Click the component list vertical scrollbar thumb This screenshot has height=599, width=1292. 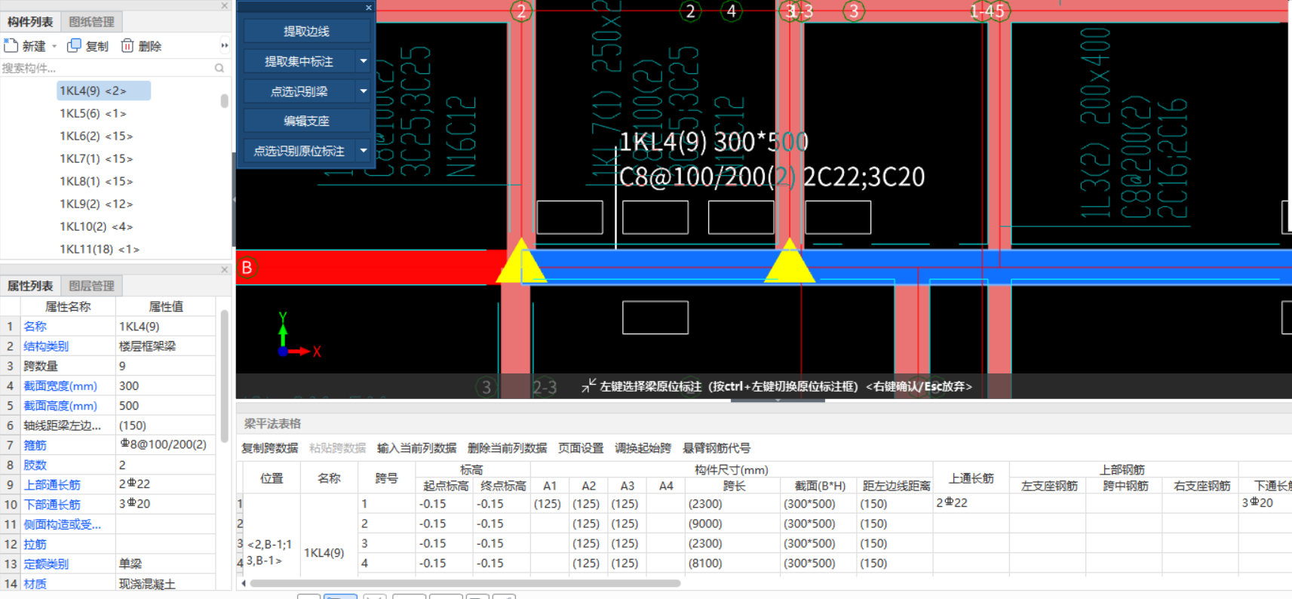click(224, 101)
